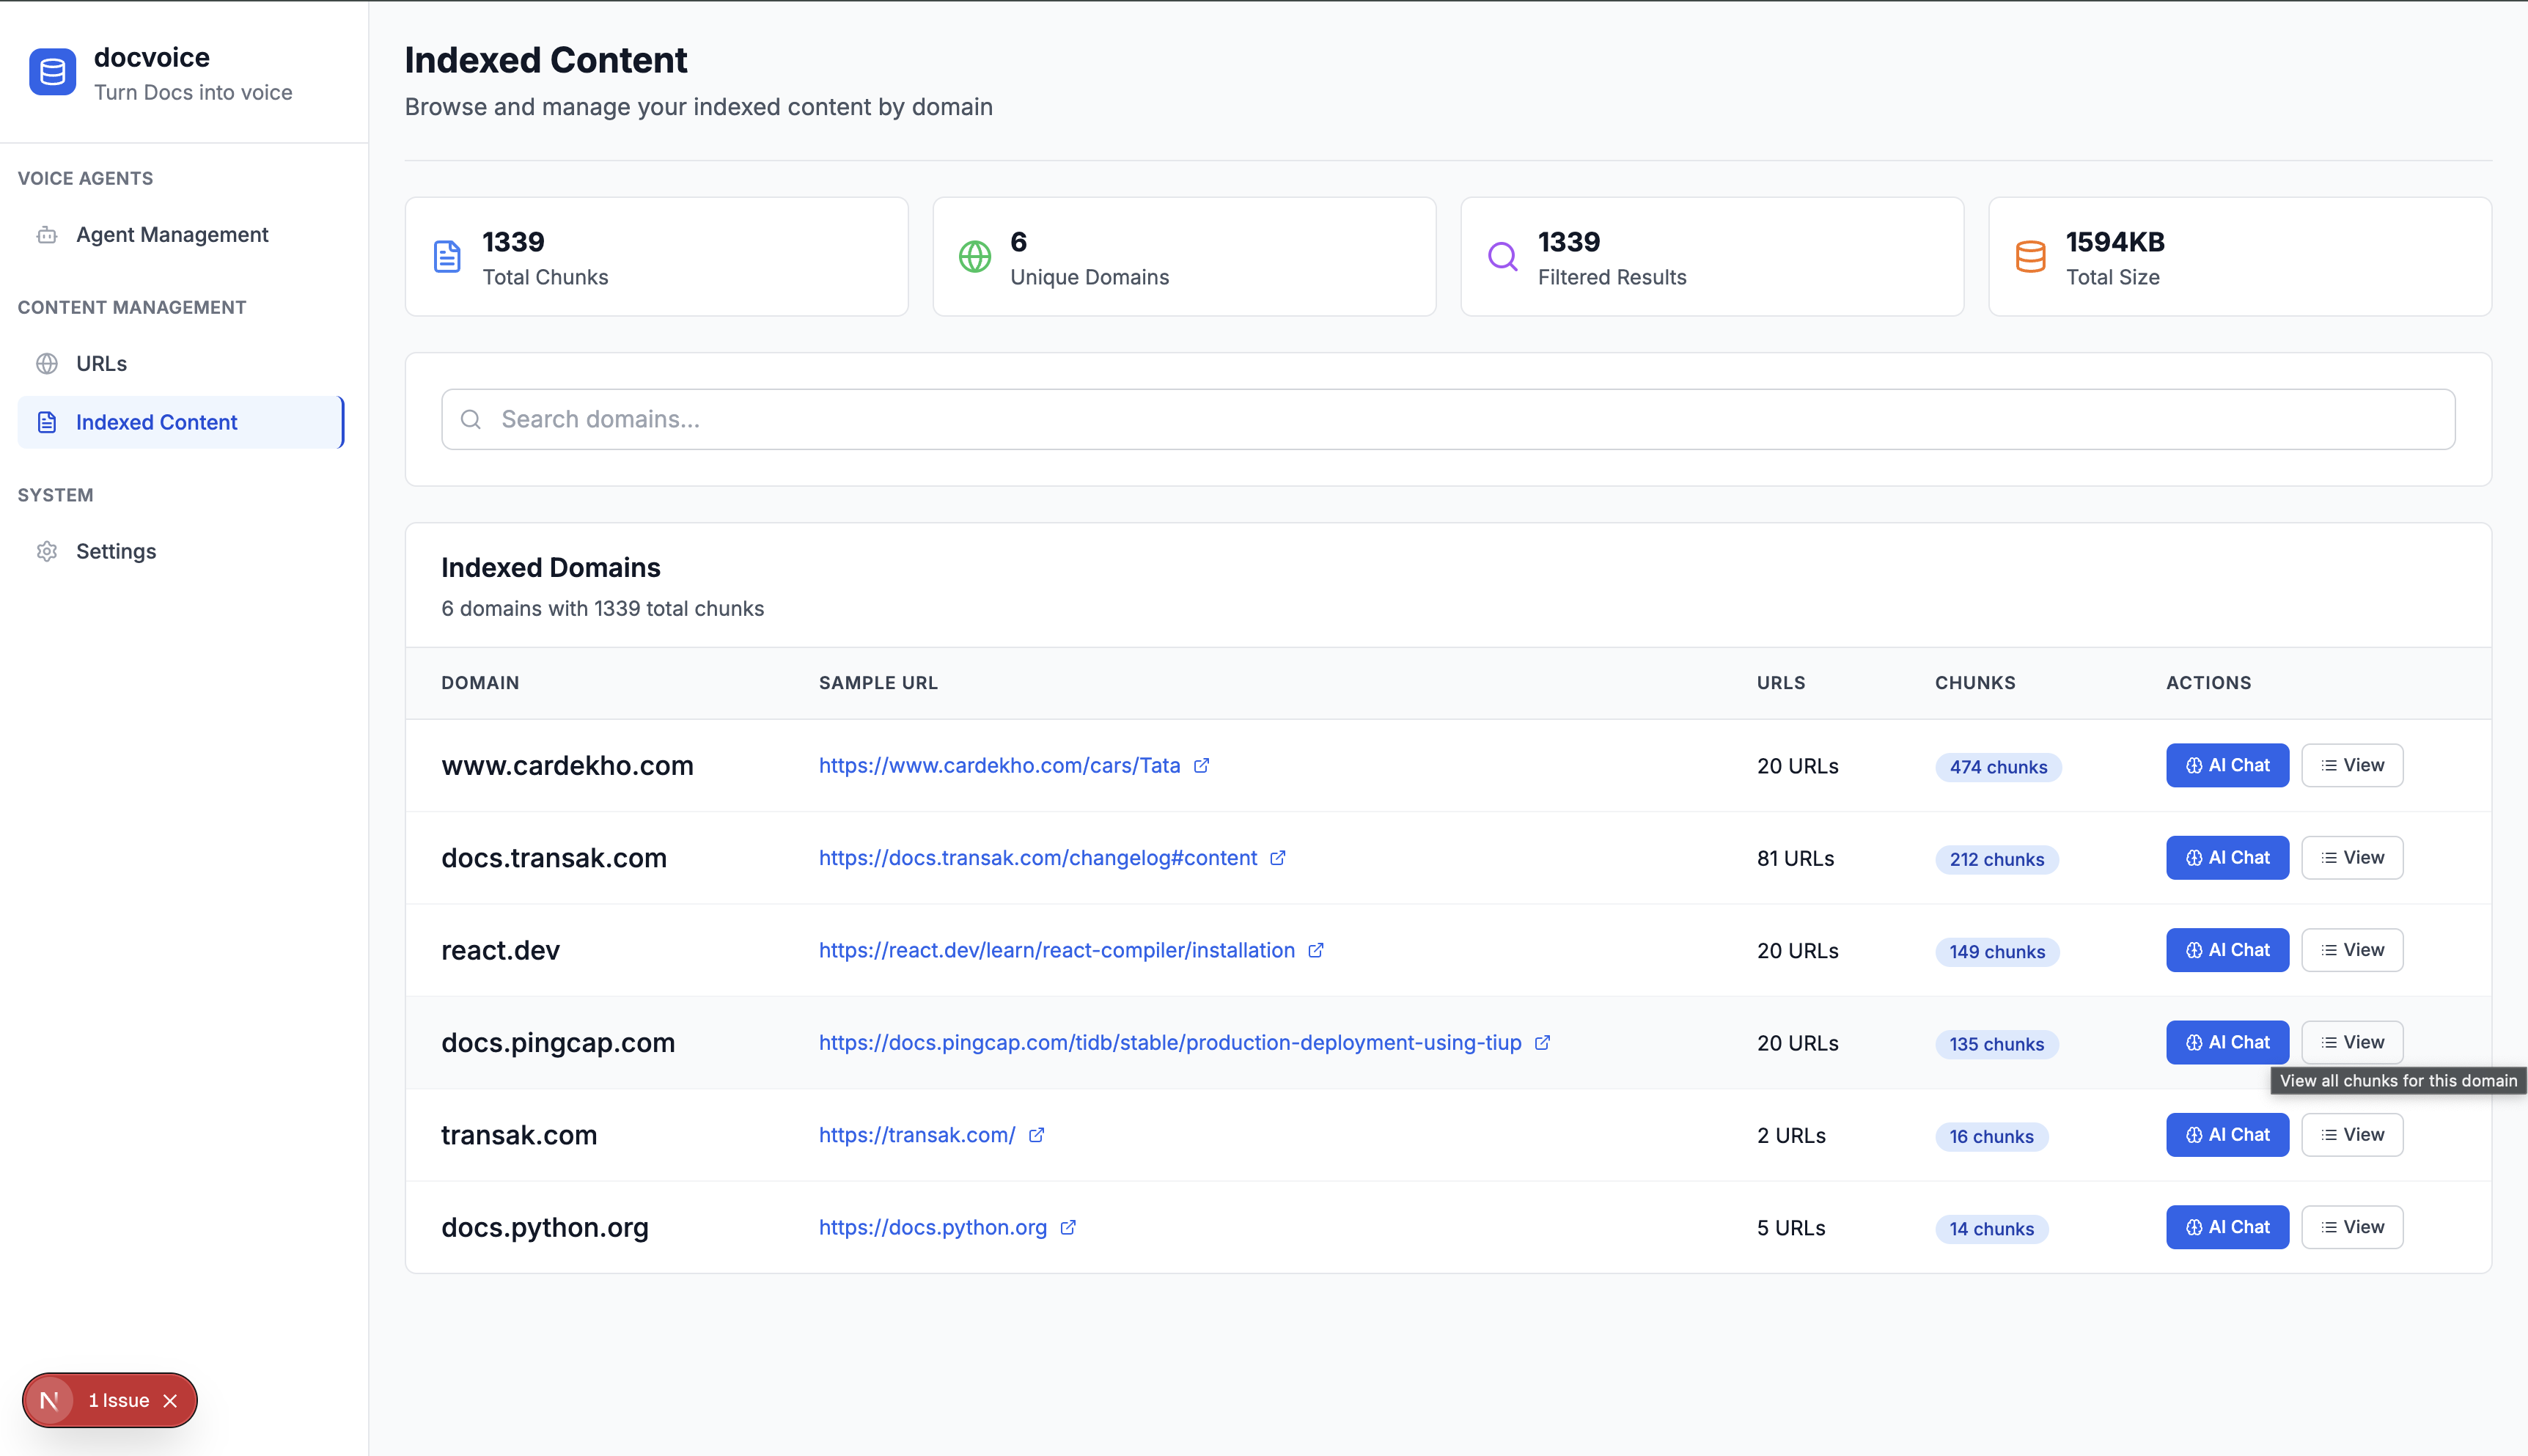Select Indexed Content sidebar item
2528x1456 pixels.
tap(156, 422)
